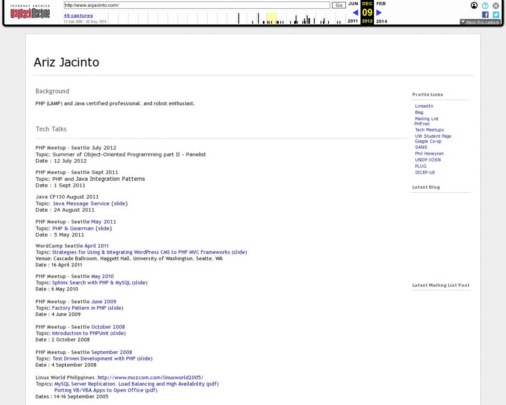Share this capture on Facebook
This screenshot has width=506, height=405.
(485, 15)
